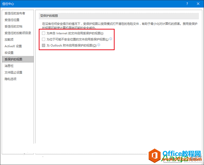Go to 受信任的加载项目录 settings
This screenshot has width=204, height=165.
(18, 33)
